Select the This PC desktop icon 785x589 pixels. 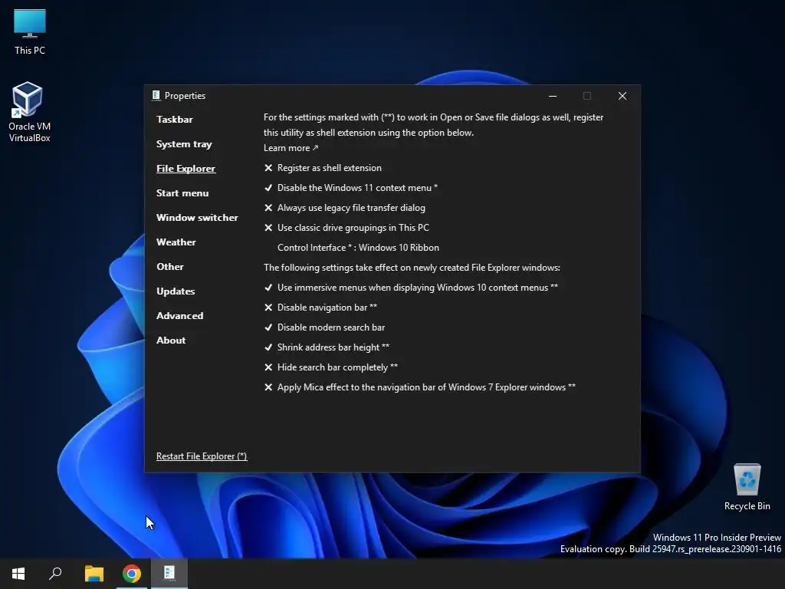point(30,31)
